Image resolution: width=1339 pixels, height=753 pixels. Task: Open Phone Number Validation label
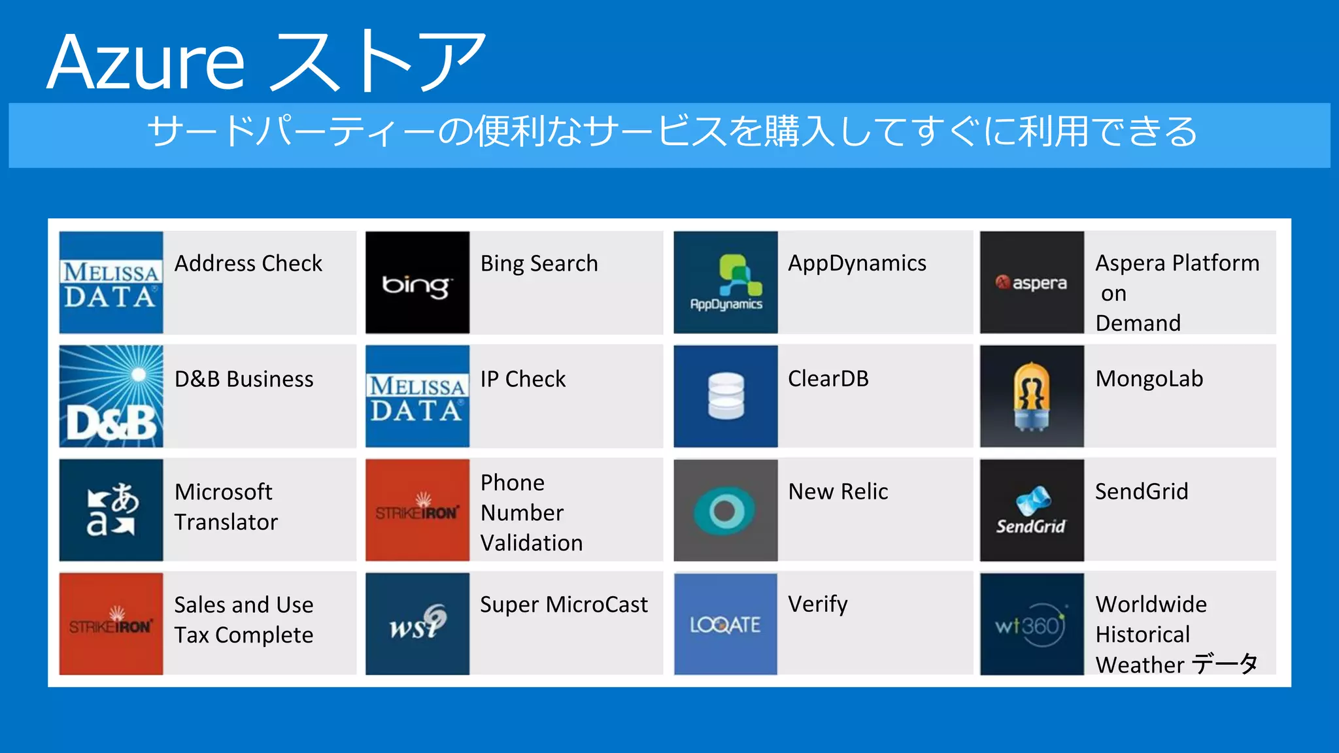pyautogui.click(x=532, y=512)
